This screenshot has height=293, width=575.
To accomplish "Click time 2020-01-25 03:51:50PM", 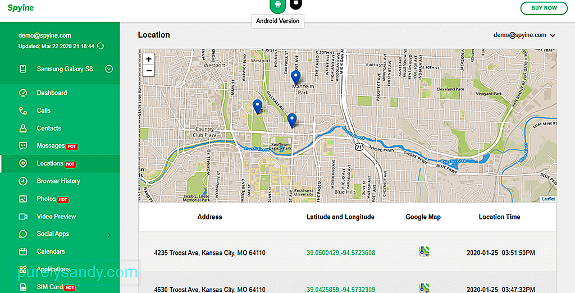I will click(x=500, y=253).
